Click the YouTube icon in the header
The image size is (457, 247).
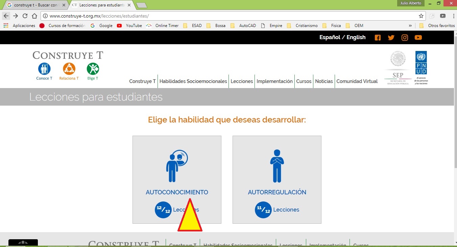coord(418,37)
